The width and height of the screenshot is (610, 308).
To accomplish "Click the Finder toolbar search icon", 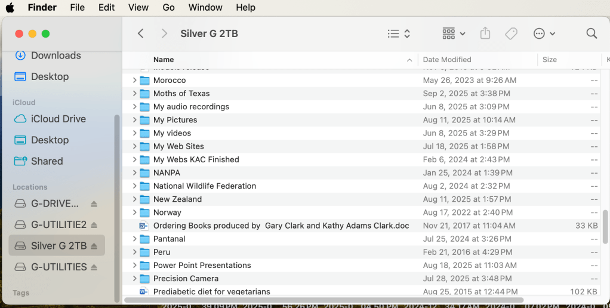I will pyautogui.click(x=591, y=33).
